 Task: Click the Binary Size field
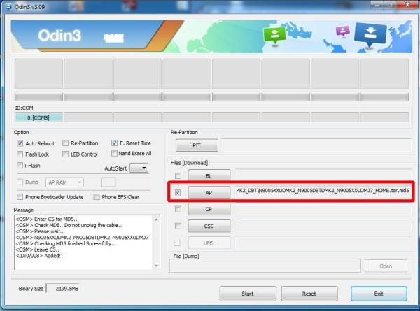pos(63,289)
